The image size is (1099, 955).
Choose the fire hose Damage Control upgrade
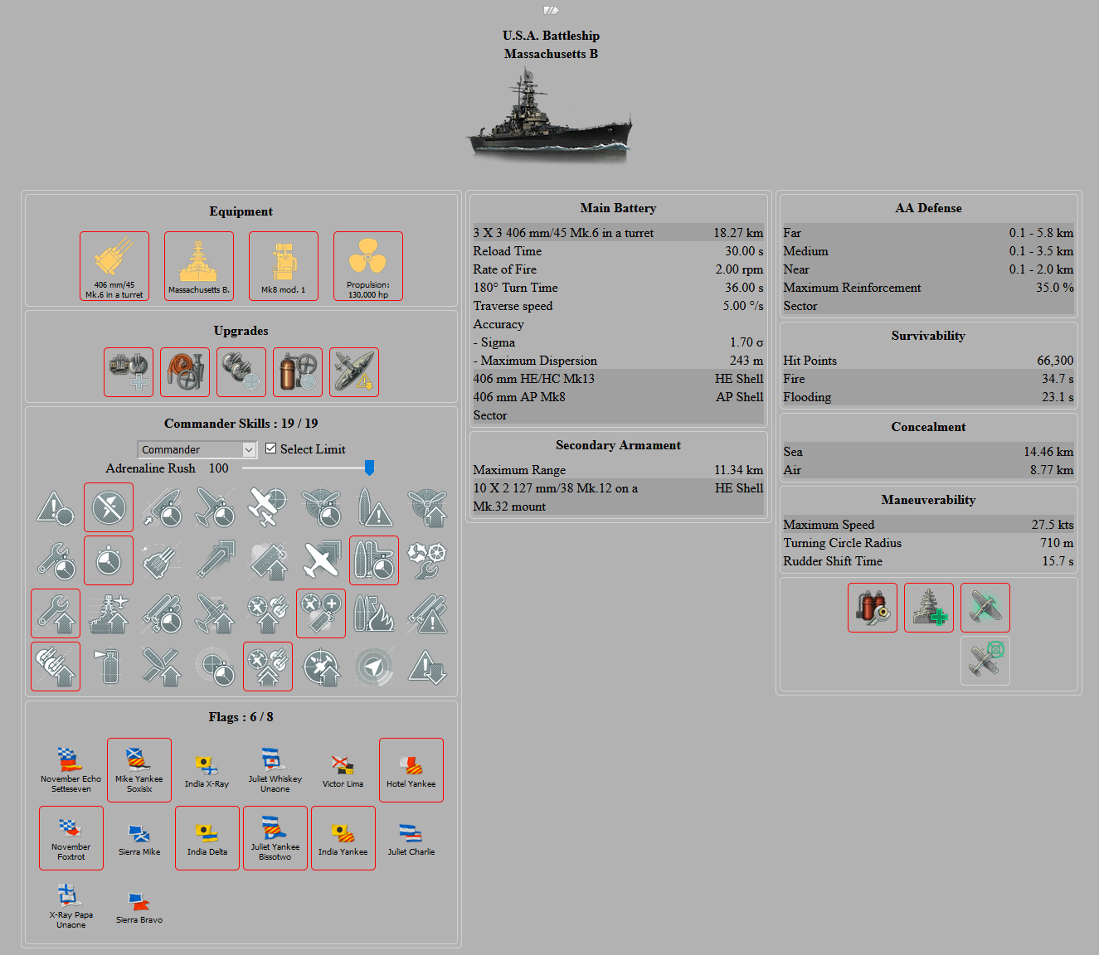tap(185, 372)
